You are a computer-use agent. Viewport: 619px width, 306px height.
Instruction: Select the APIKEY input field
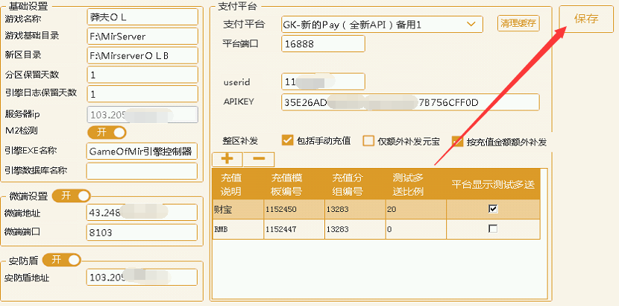(409, 102)
